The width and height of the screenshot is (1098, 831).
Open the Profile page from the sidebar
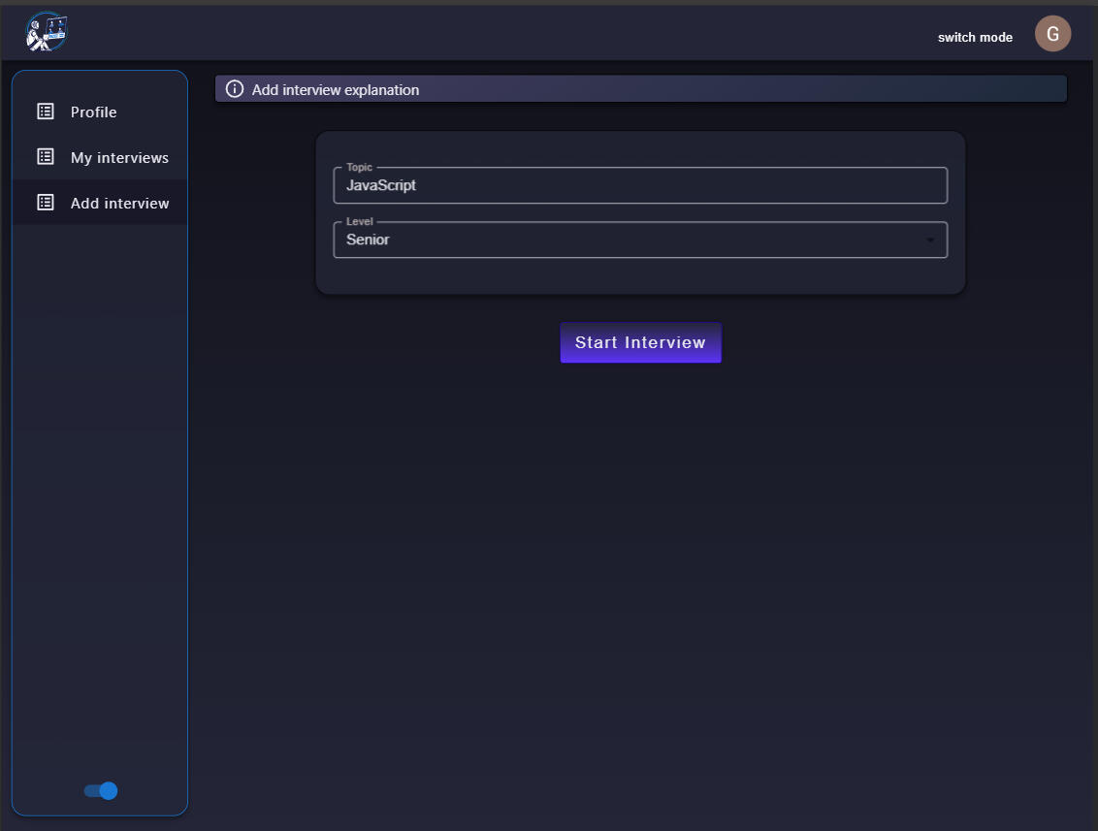pyautogui.click(x=94, y=112)
